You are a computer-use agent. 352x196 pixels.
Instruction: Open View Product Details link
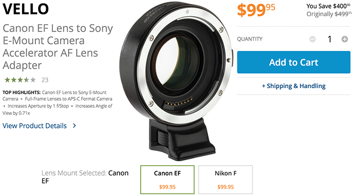35,125
